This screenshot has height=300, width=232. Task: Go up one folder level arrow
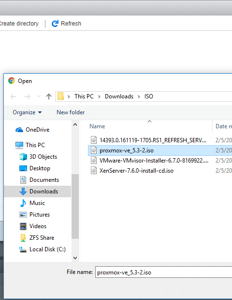(x=49, y=96)
